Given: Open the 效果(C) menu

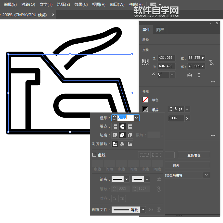Looking at the screenshot, I should [81, 5].
